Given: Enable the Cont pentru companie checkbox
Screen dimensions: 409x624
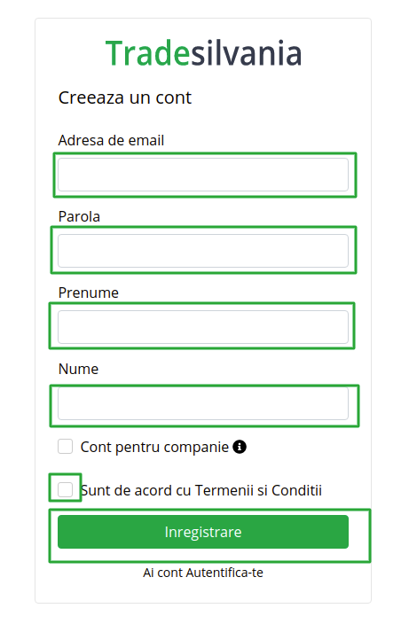Looking at the screenshot, I should [x=66, y=447].
